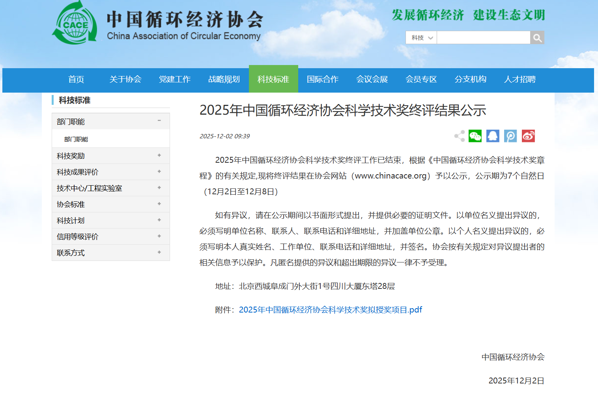This screenshot has height=400, width=598.
Task: Open the 人才招聘 navigation item
Action: click(520, 80)
